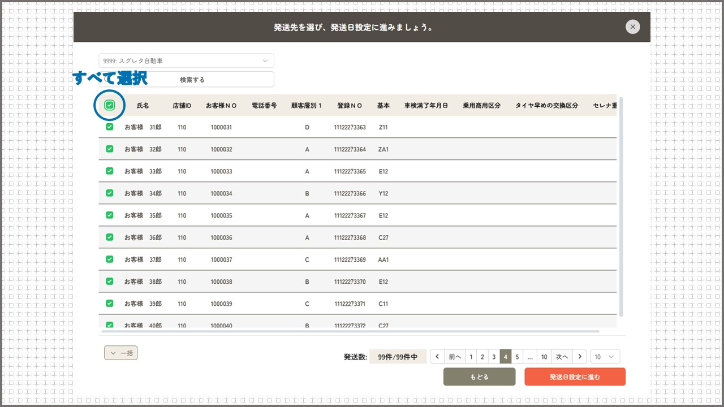Image resolution: width=724 pixels, height=407 pixels.
Task: Click the 検索する search button
Action: [186, 80]
